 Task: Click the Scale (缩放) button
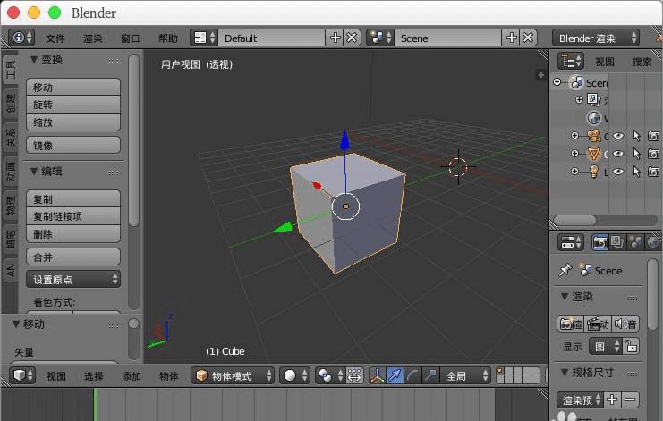(73, 122)
